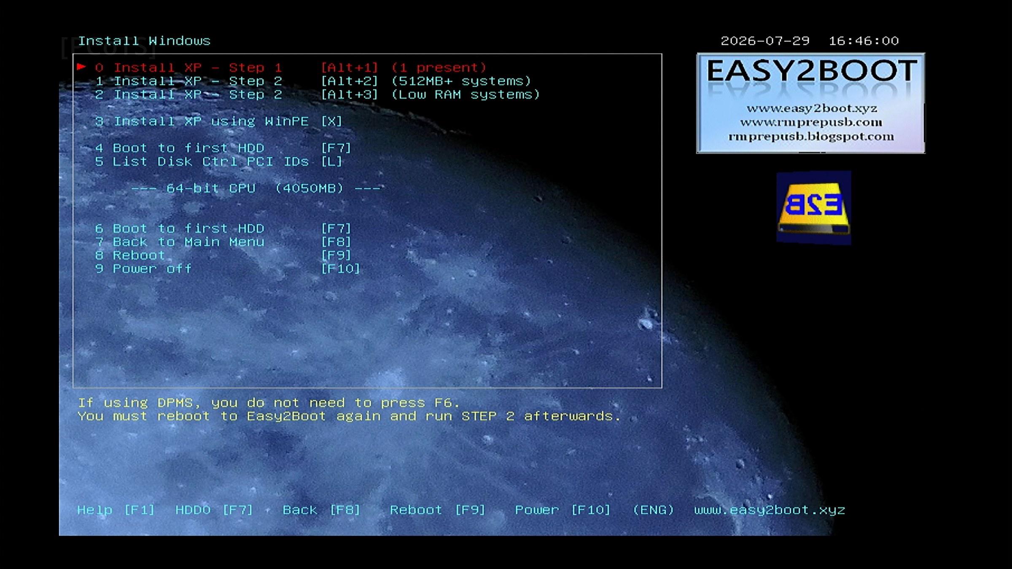
Task: Click the 64-bit CPU (4050MB) line
Action: pos(256,188)
